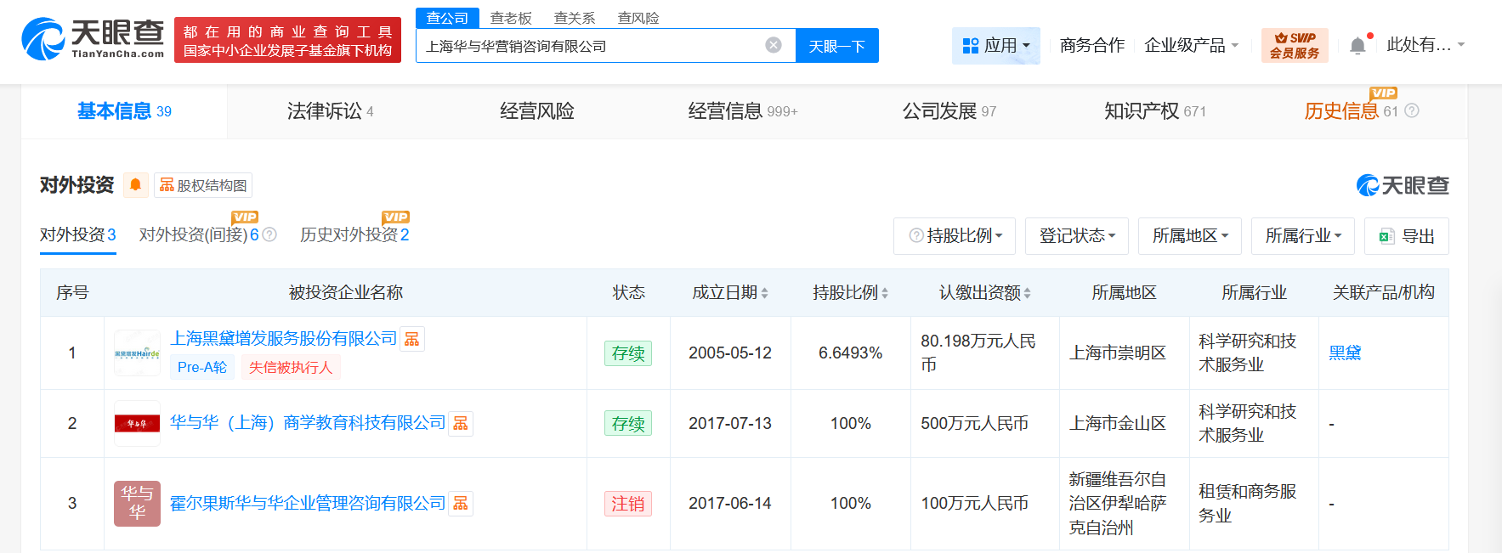Viewport: 1502px width, 553px height.
Task: Click the orange alert bell beside 对外投资
Action: point(135,185)
